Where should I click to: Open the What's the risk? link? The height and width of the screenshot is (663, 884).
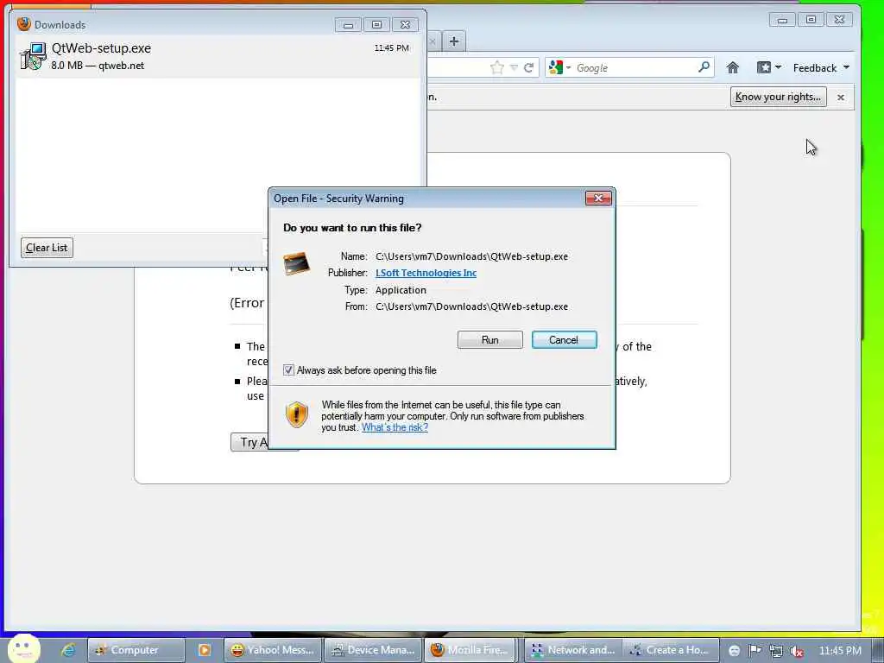(395, 427)
